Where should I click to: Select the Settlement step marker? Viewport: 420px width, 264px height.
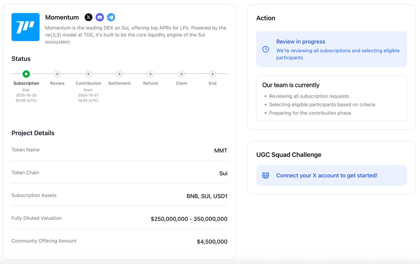[x=119, y=74]
